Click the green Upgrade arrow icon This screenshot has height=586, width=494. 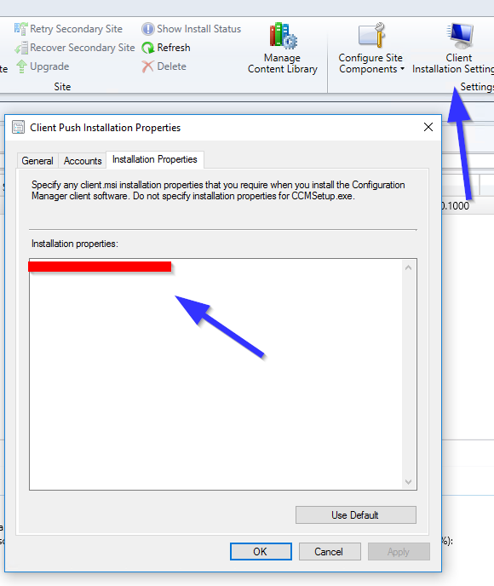21,66
